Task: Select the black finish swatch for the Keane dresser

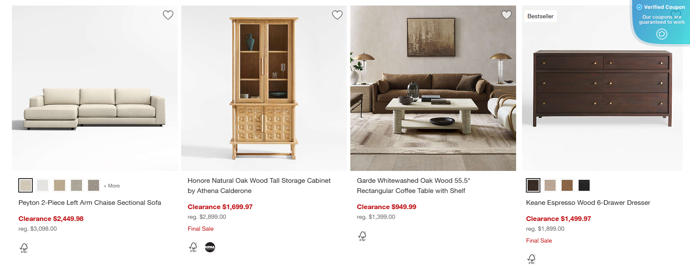Action: [584, 185]
